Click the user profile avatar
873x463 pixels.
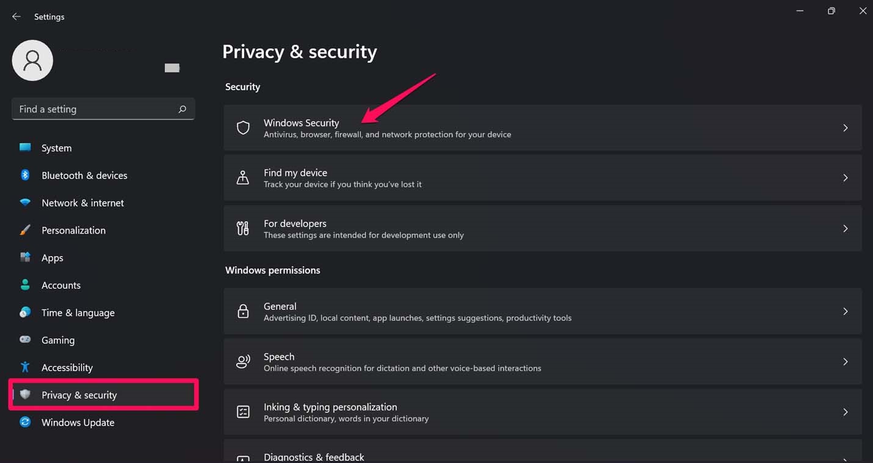coord(32,60)
